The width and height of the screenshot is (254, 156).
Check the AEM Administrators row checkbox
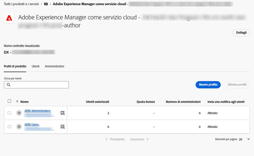click(x=9, y=113)
